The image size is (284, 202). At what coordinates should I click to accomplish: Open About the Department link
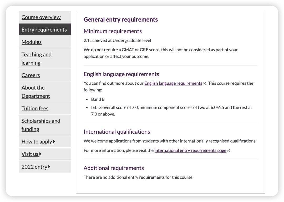[36, 92]
